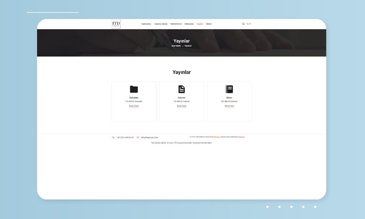The width and height of the screenshot is (365, 219).
Task: Click the large 'Yayınlar' page heading
Action: pyautogui.click(x=182, y=72)
